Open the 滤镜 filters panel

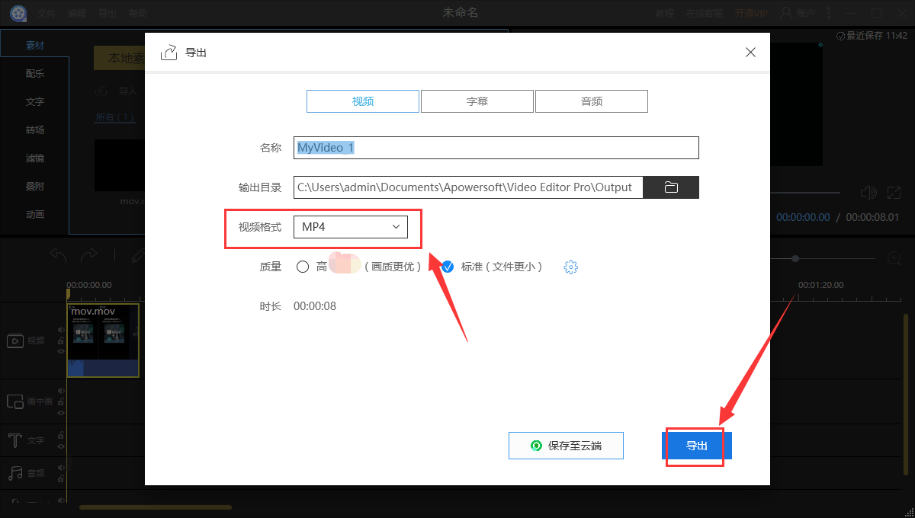[34, 158]
